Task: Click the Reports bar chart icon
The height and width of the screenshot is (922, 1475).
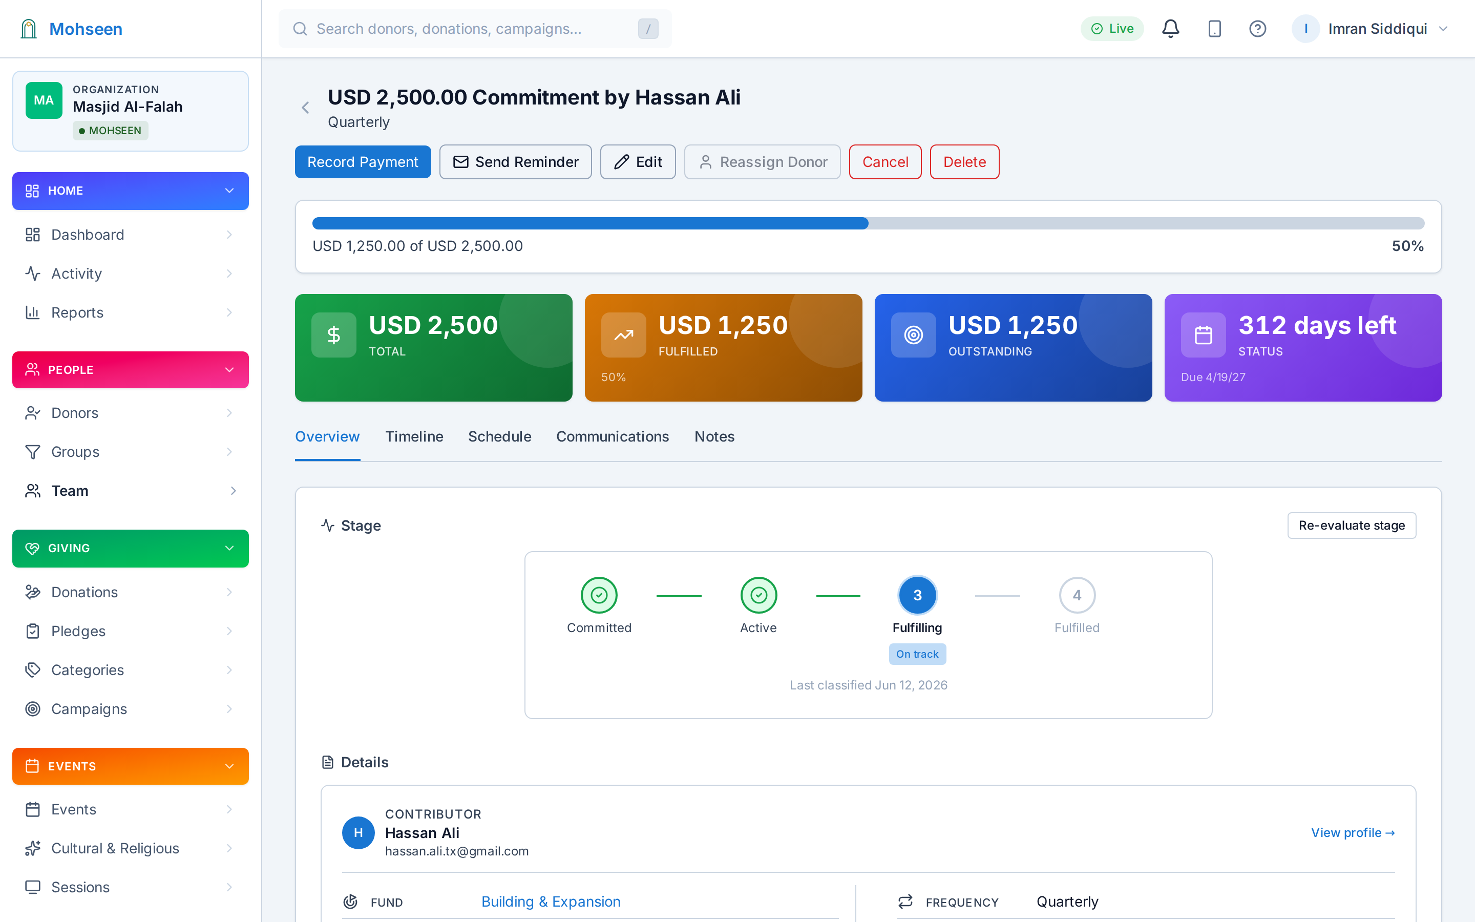Action: 32,313
